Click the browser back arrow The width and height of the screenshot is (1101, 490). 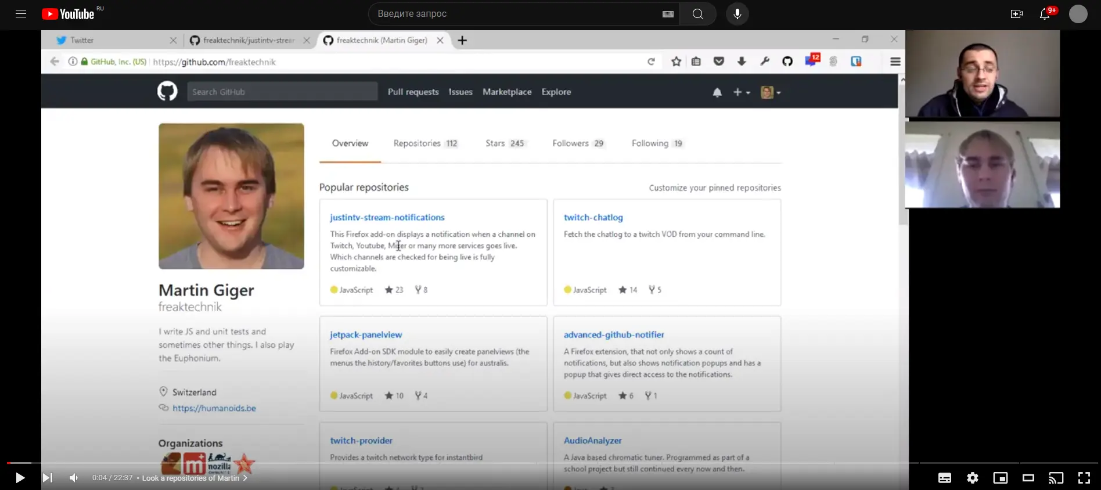pos(54,62)
